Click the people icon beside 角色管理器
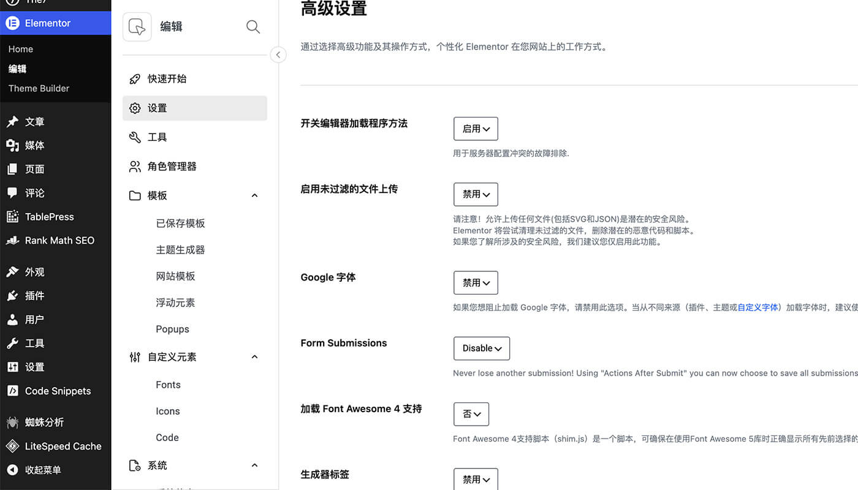 [135, 167]
